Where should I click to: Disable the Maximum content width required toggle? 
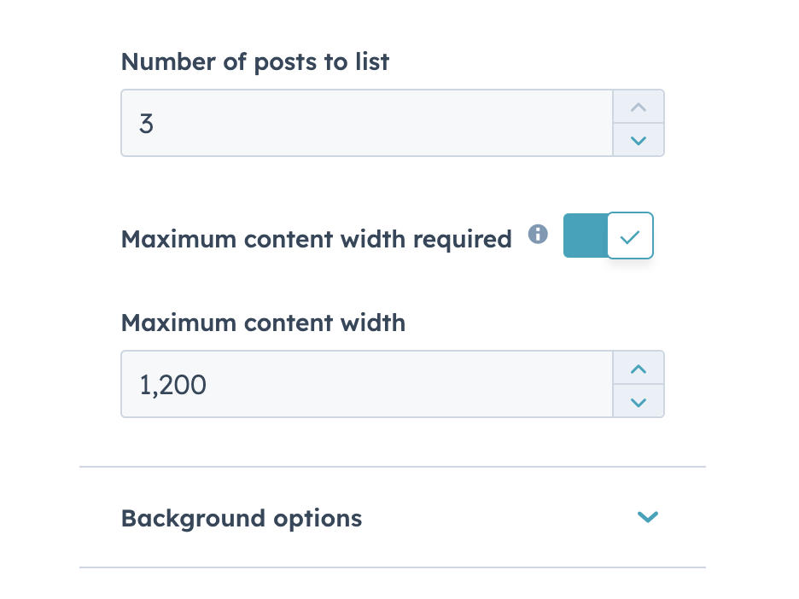click(x=608, y=236)
